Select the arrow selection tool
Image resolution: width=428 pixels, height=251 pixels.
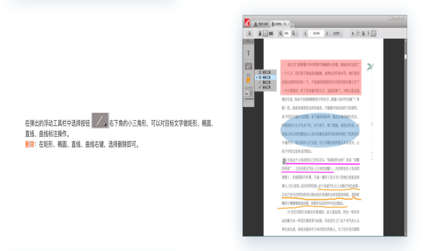(353, 32)
